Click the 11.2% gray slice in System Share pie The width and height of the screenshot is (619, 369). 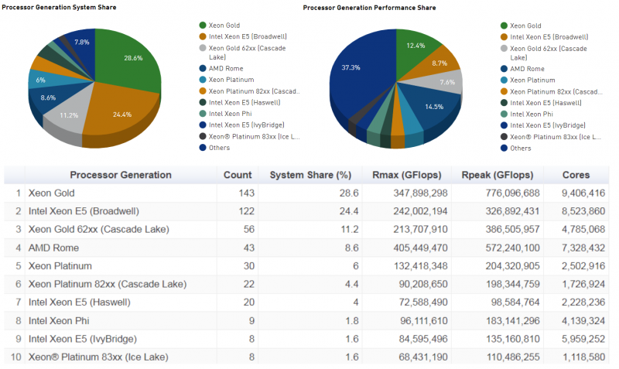pyautogui.click(x=69, y=115)
